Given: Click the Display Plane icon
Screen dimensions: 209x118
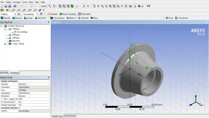Looking at the screenshot, I should pyautogui.click(x=135, y=6).
